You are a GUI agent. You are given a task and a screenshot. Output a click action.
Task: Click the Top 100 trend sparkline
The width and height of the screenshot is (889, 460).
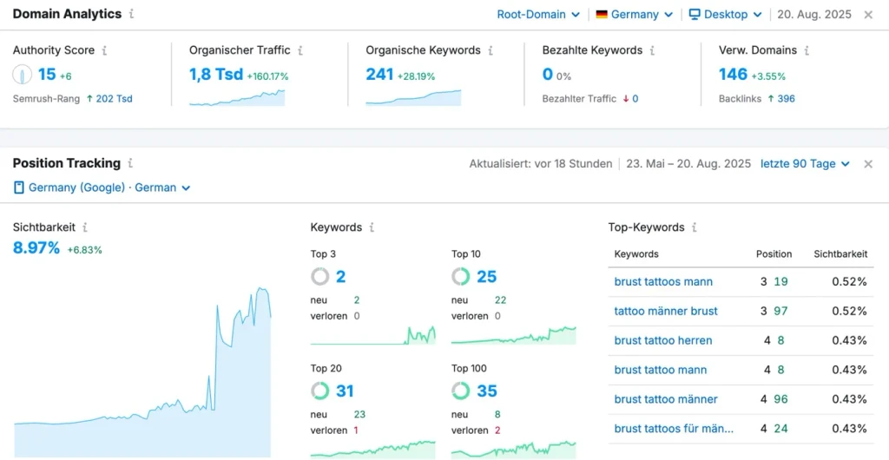(x=514, y=449)
